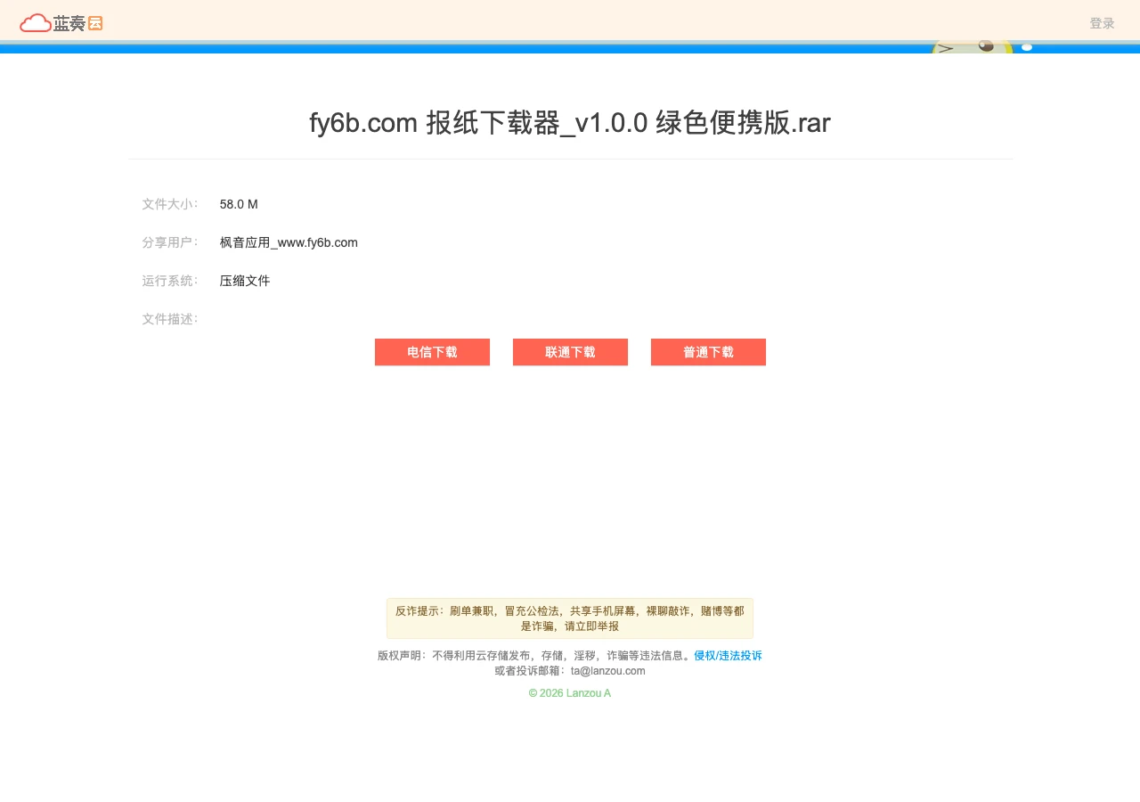Click the 文件描述 label
The height and width of the screenshot is (802, 1140).
170,319
